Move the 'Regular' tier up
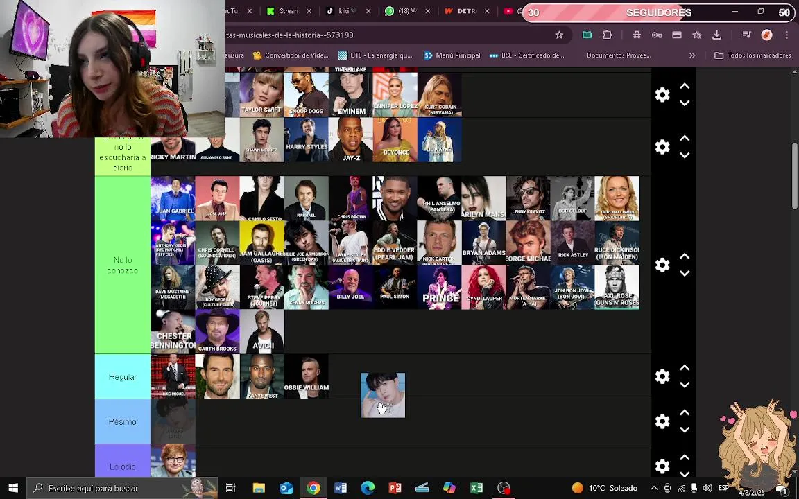The height and width of the screenshot is (499, 799). (685, 367)
